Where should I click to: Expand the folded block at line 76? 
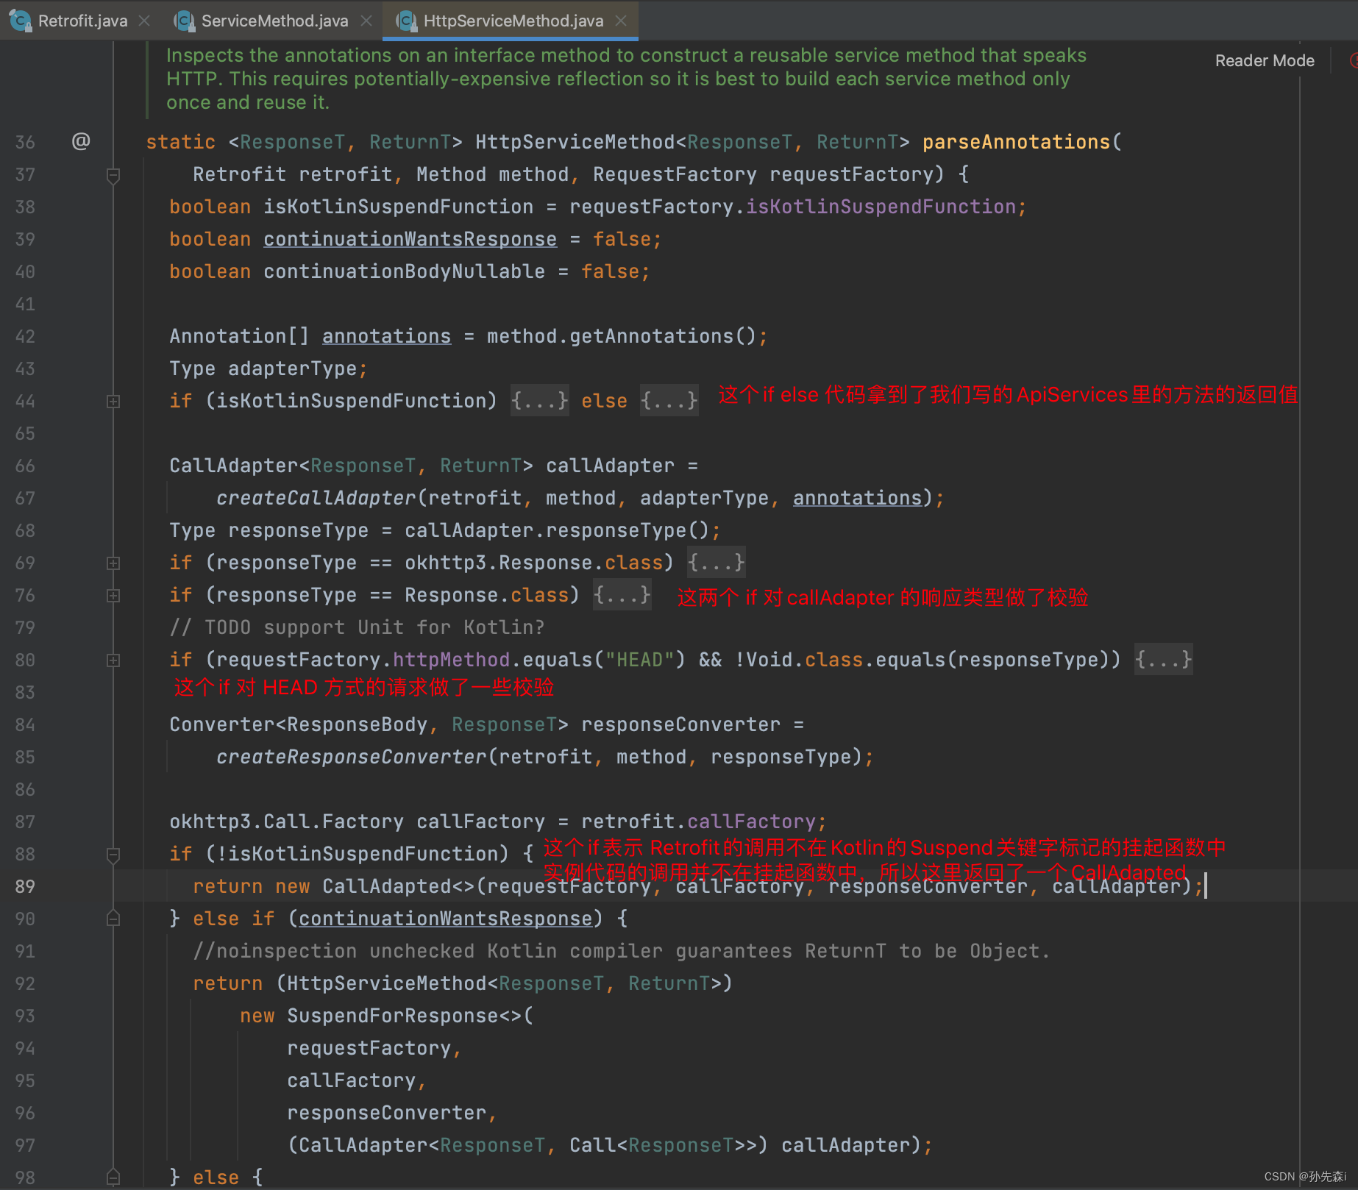[113, 596]
